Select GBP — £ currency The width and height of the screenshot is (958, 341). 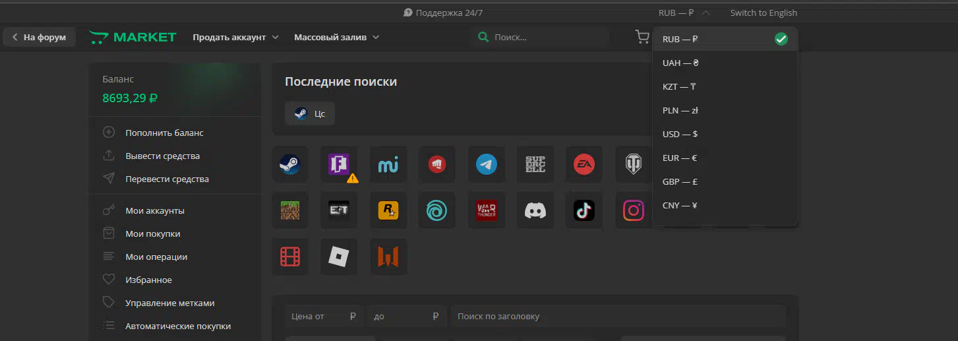(725, 181)
